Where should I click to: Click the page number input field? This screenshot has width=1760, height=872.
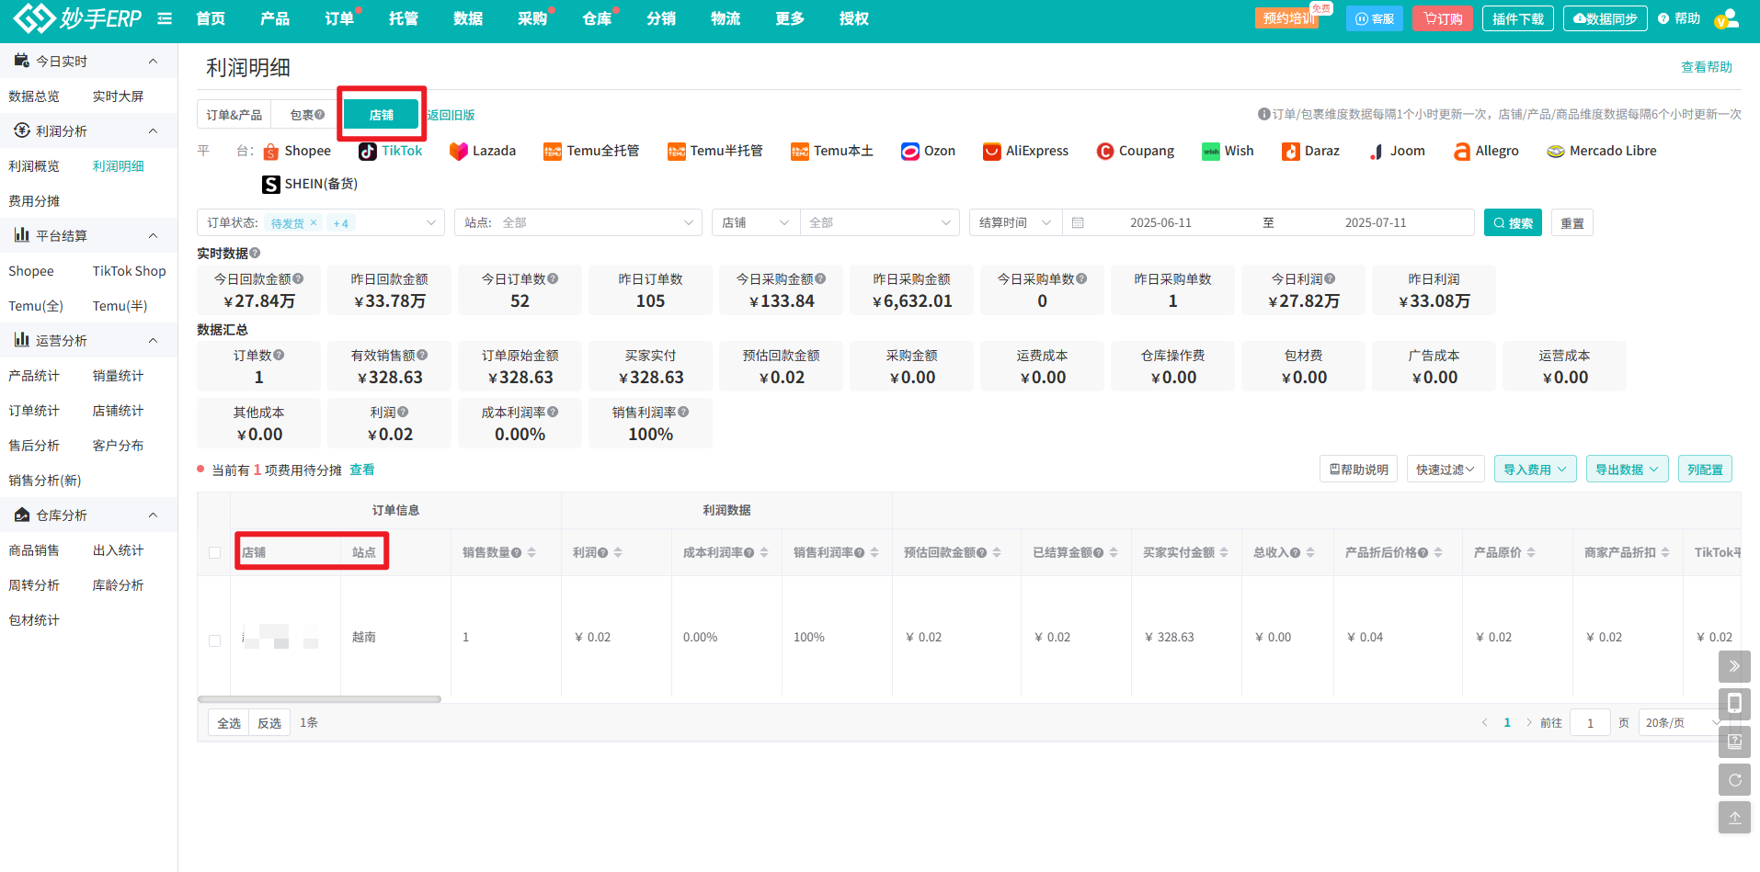(x=1590, y=723)
